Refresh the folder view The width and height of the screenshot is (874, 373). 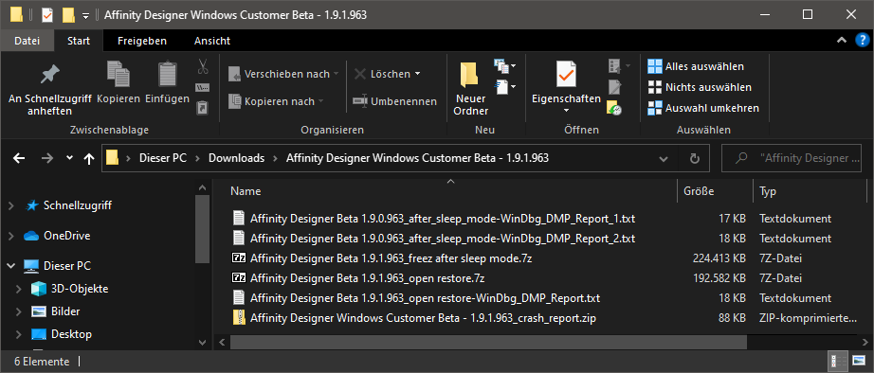(x=695, y=159)
